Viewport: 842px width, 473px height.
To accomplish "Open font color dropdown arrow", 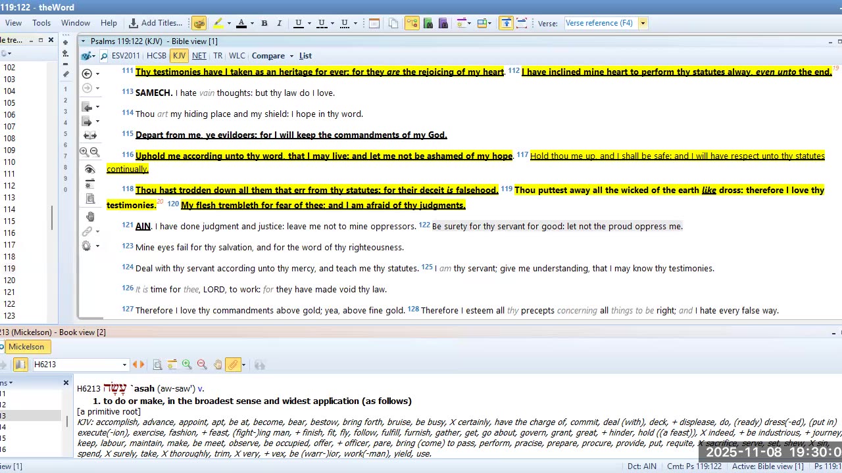I will pyautogui.click(x=252, y=23).
